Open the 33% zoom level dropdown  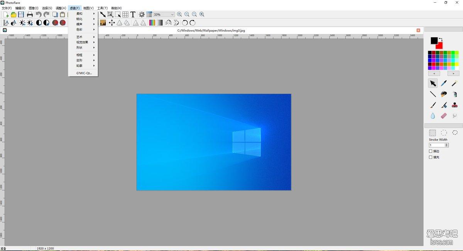(x=164, y=14)
